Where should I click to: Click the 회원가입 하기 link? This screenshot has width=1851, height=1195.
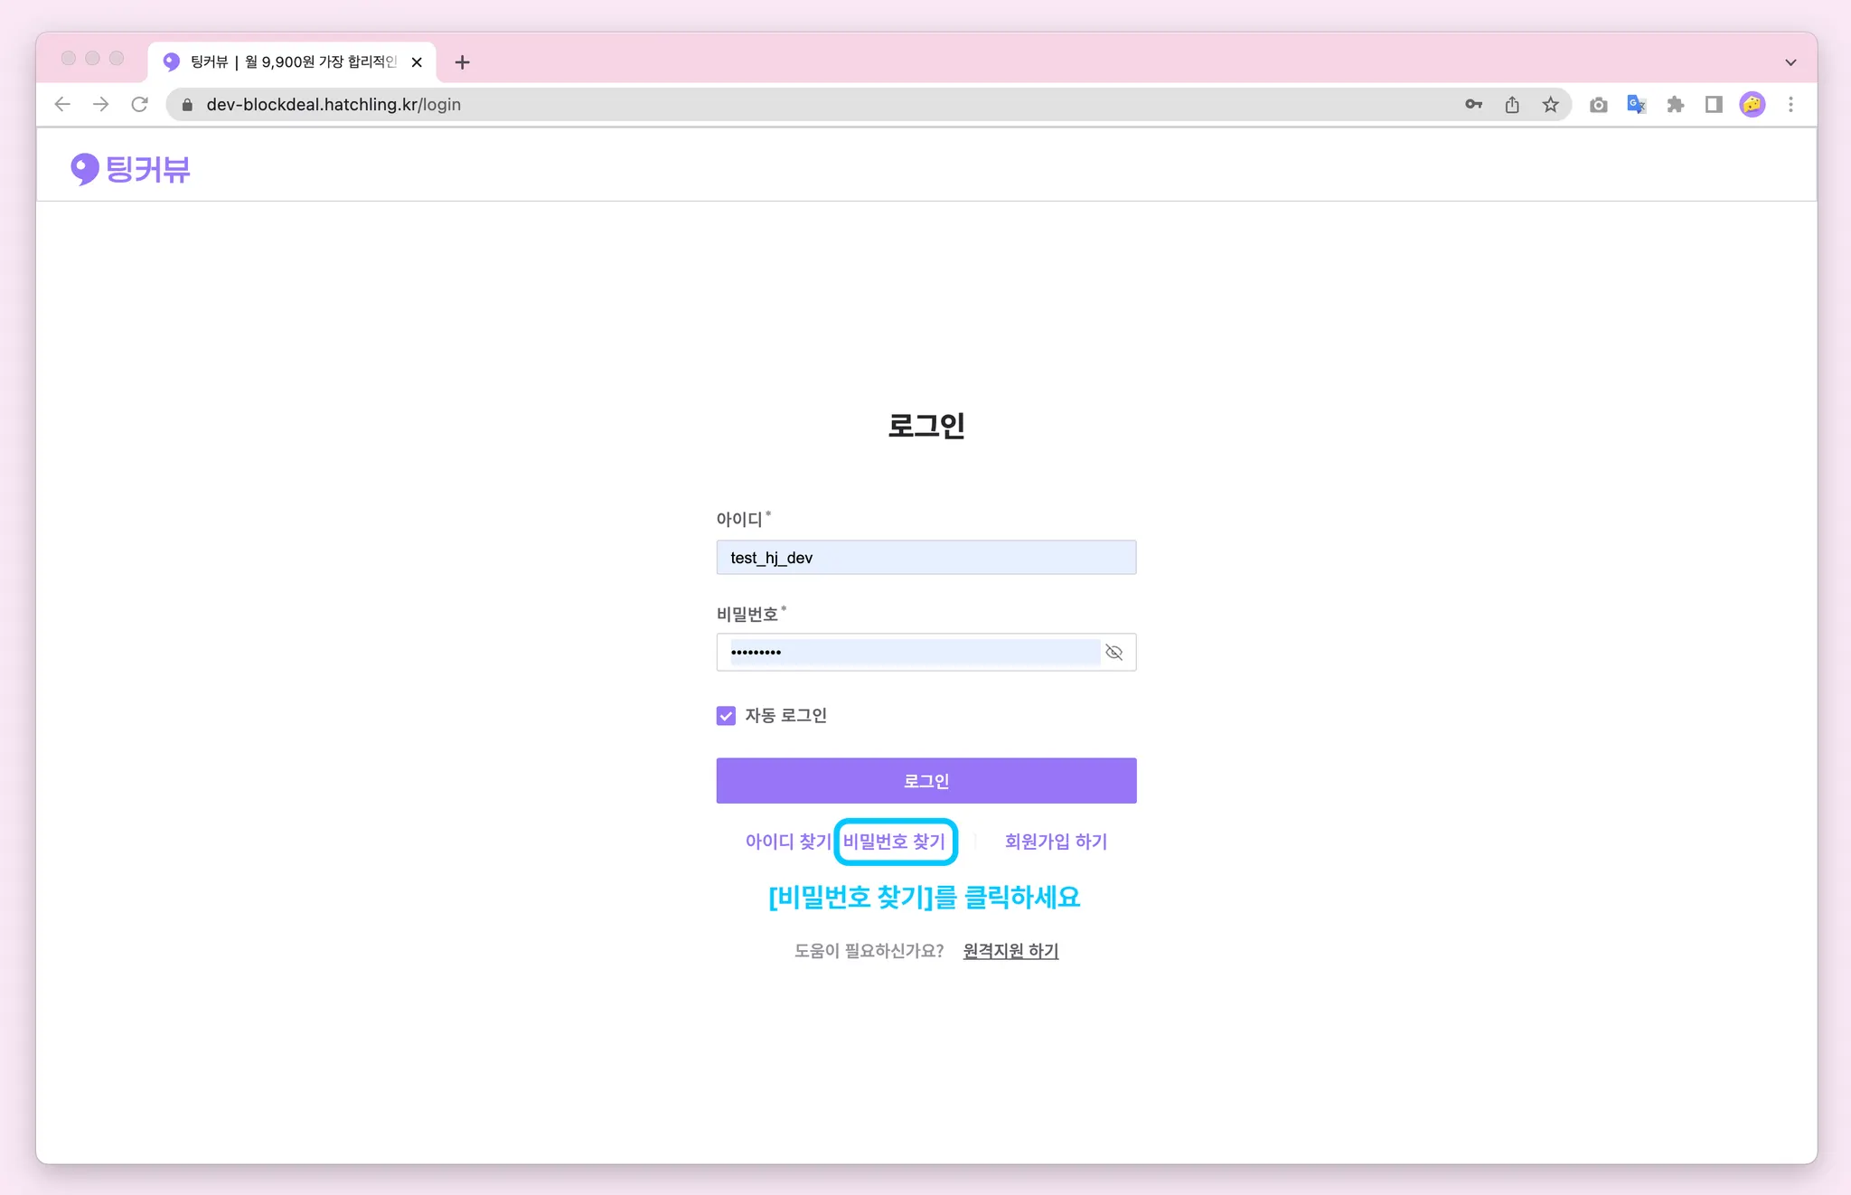click(x=1056, y=842)
